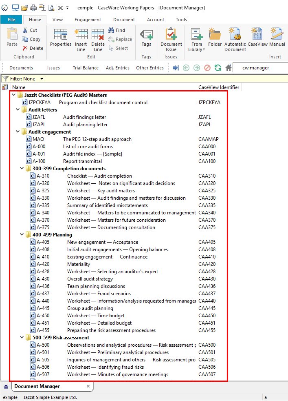Image resolution: width=288 pixels, height=401 pixels.
Task: Open the document Properties icon
Action: point(60,34)
